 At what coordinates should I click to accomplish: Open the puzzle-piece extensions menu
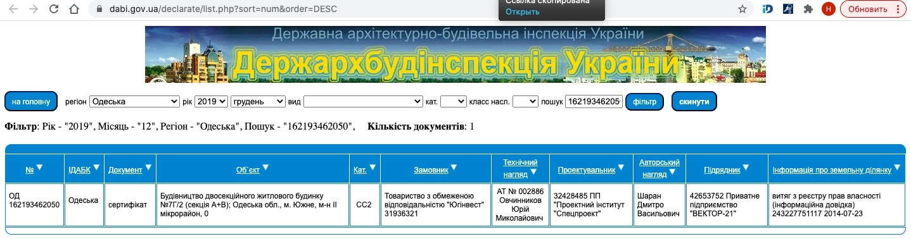pyautogui.click(x=808, y=9)
